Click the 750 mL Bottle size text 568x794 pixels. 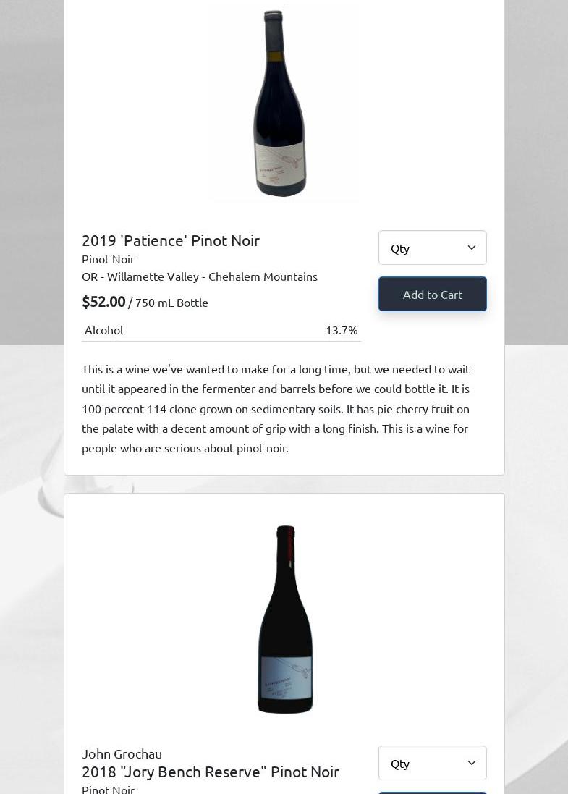click(171, 303)
